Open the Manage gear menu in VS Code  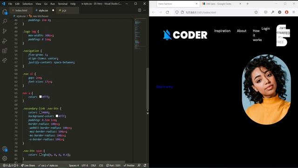(x=5, y=158)
